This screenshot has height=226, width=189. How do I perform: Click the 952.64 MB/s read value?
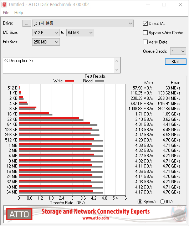(x=169, y=108)
